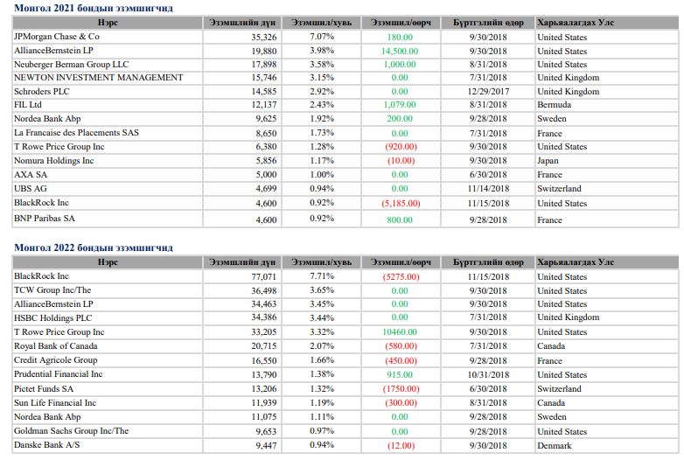Click the red (920.00) change value
This screenshot has height=467, width=684.
click(x=400, y=147)
